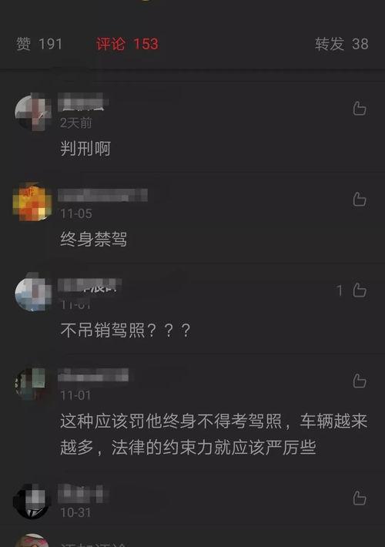
Task: Tap comment about 法律的约束力就应该严厉些
Action: click(214, 434)
